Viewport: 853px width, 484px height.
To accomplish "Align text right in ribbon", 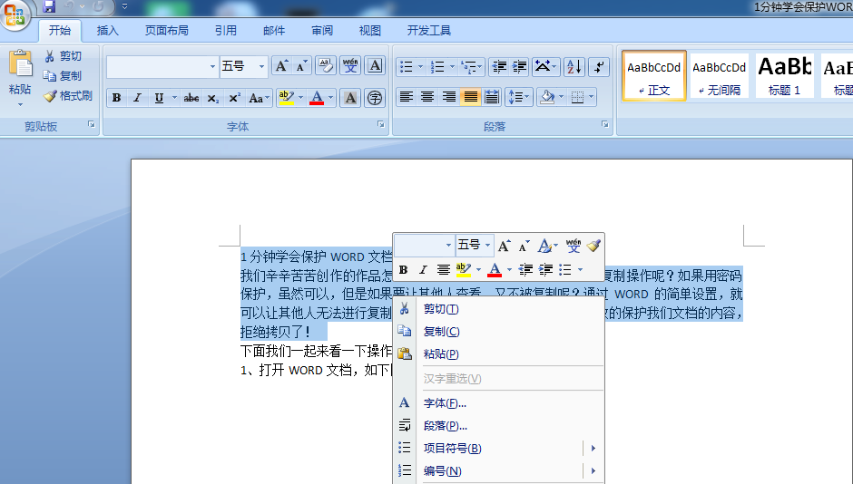I will pyautogui.click(x=449, y=97).
